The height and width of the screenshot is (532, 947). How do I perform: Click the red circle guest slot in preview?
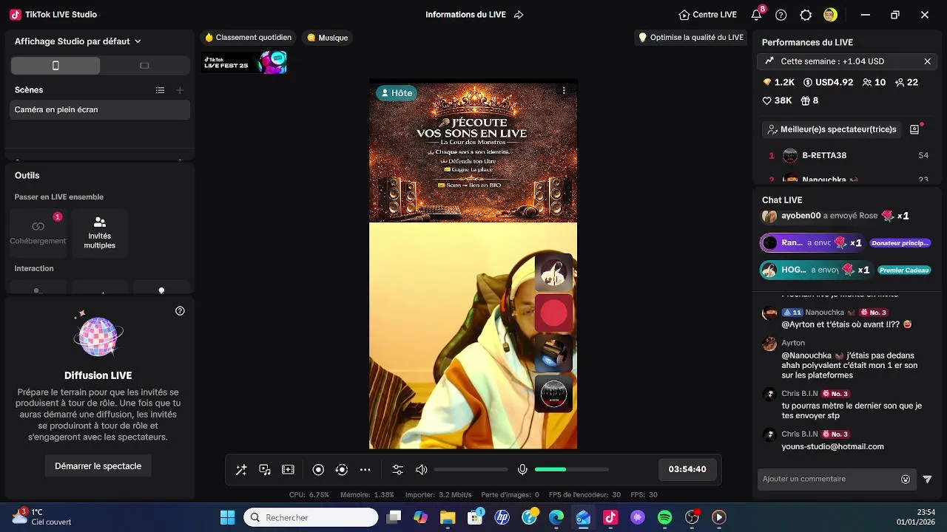[x=553, y=313]
